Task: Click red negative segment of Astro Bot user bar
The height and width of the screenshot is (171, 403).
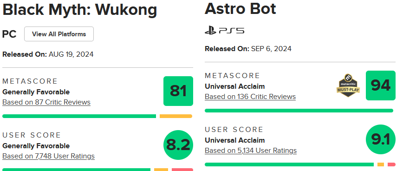Action: click(x=391, y=164)
